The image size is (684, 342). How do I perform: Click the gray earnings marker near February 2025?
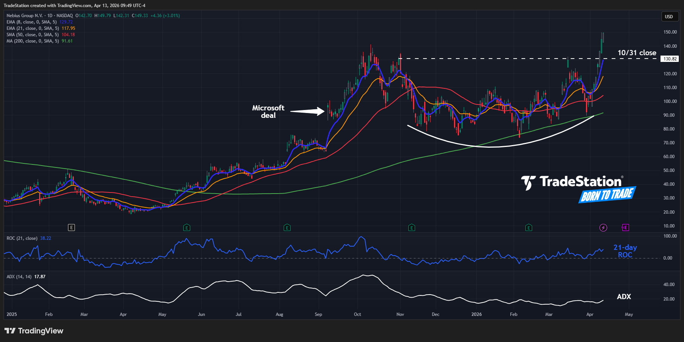[x=71, y=228]
